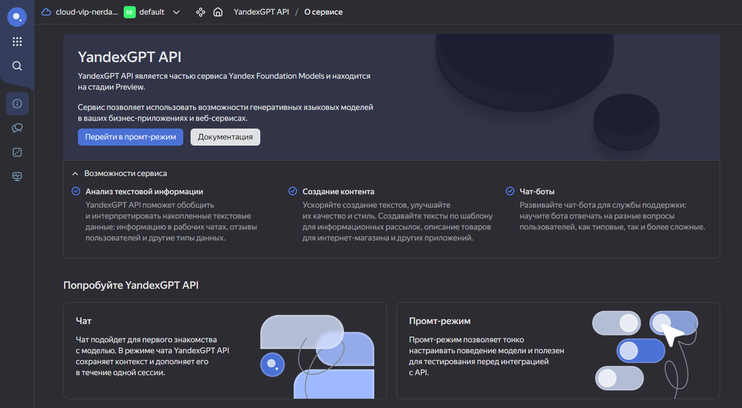Select the service info sidebar icon
The height and width of the screenshot is (408, 742).
(x=17, y=103)
